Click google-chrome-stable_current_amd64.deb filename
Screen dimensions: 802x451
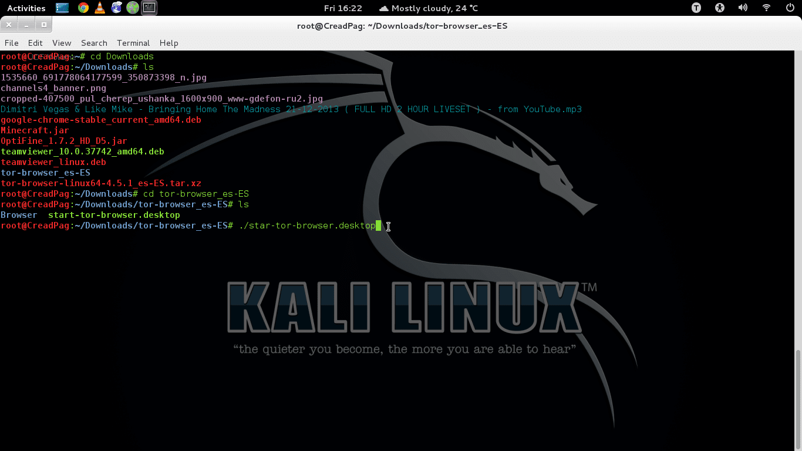tap(101, 120)
